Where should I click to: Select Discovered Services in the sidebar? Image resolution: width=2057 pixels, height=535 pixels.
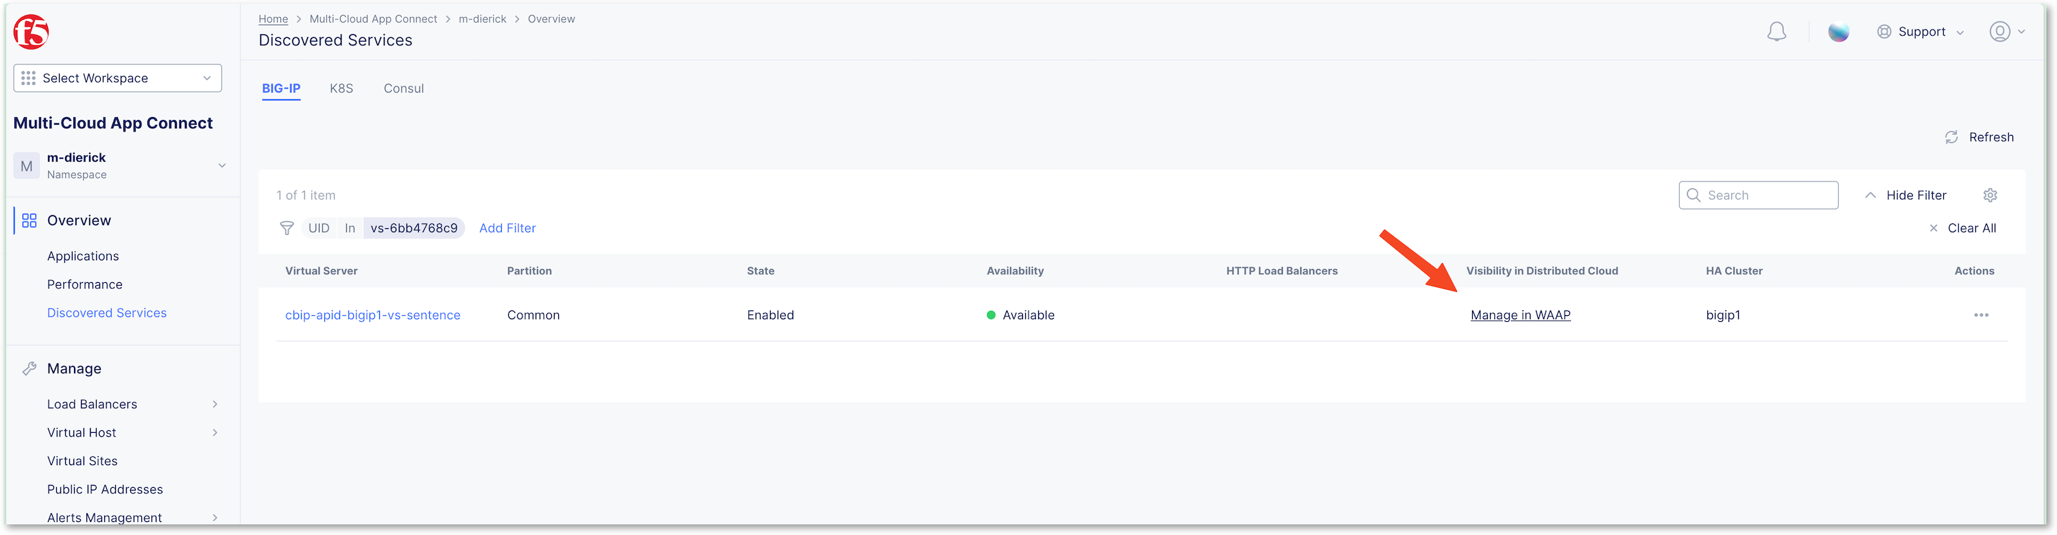[x=107, y=313]
